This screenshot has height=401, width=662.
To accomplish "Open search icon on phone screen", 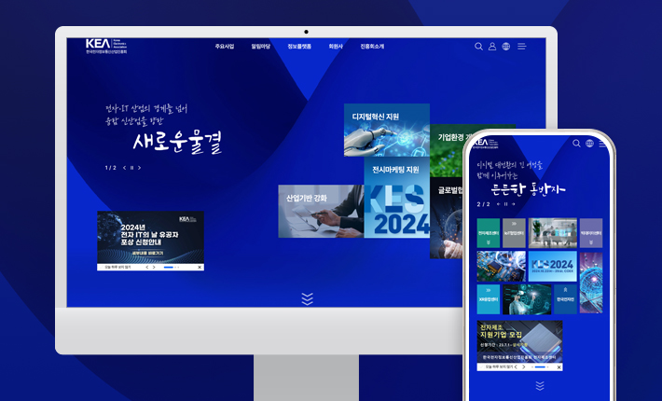I will [576, 144].
